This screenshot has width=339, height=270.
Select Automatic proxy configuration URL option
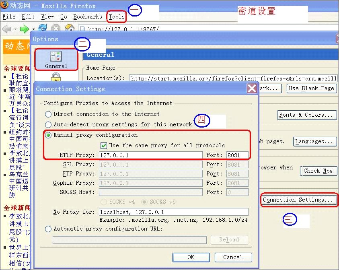coord(49,229)
